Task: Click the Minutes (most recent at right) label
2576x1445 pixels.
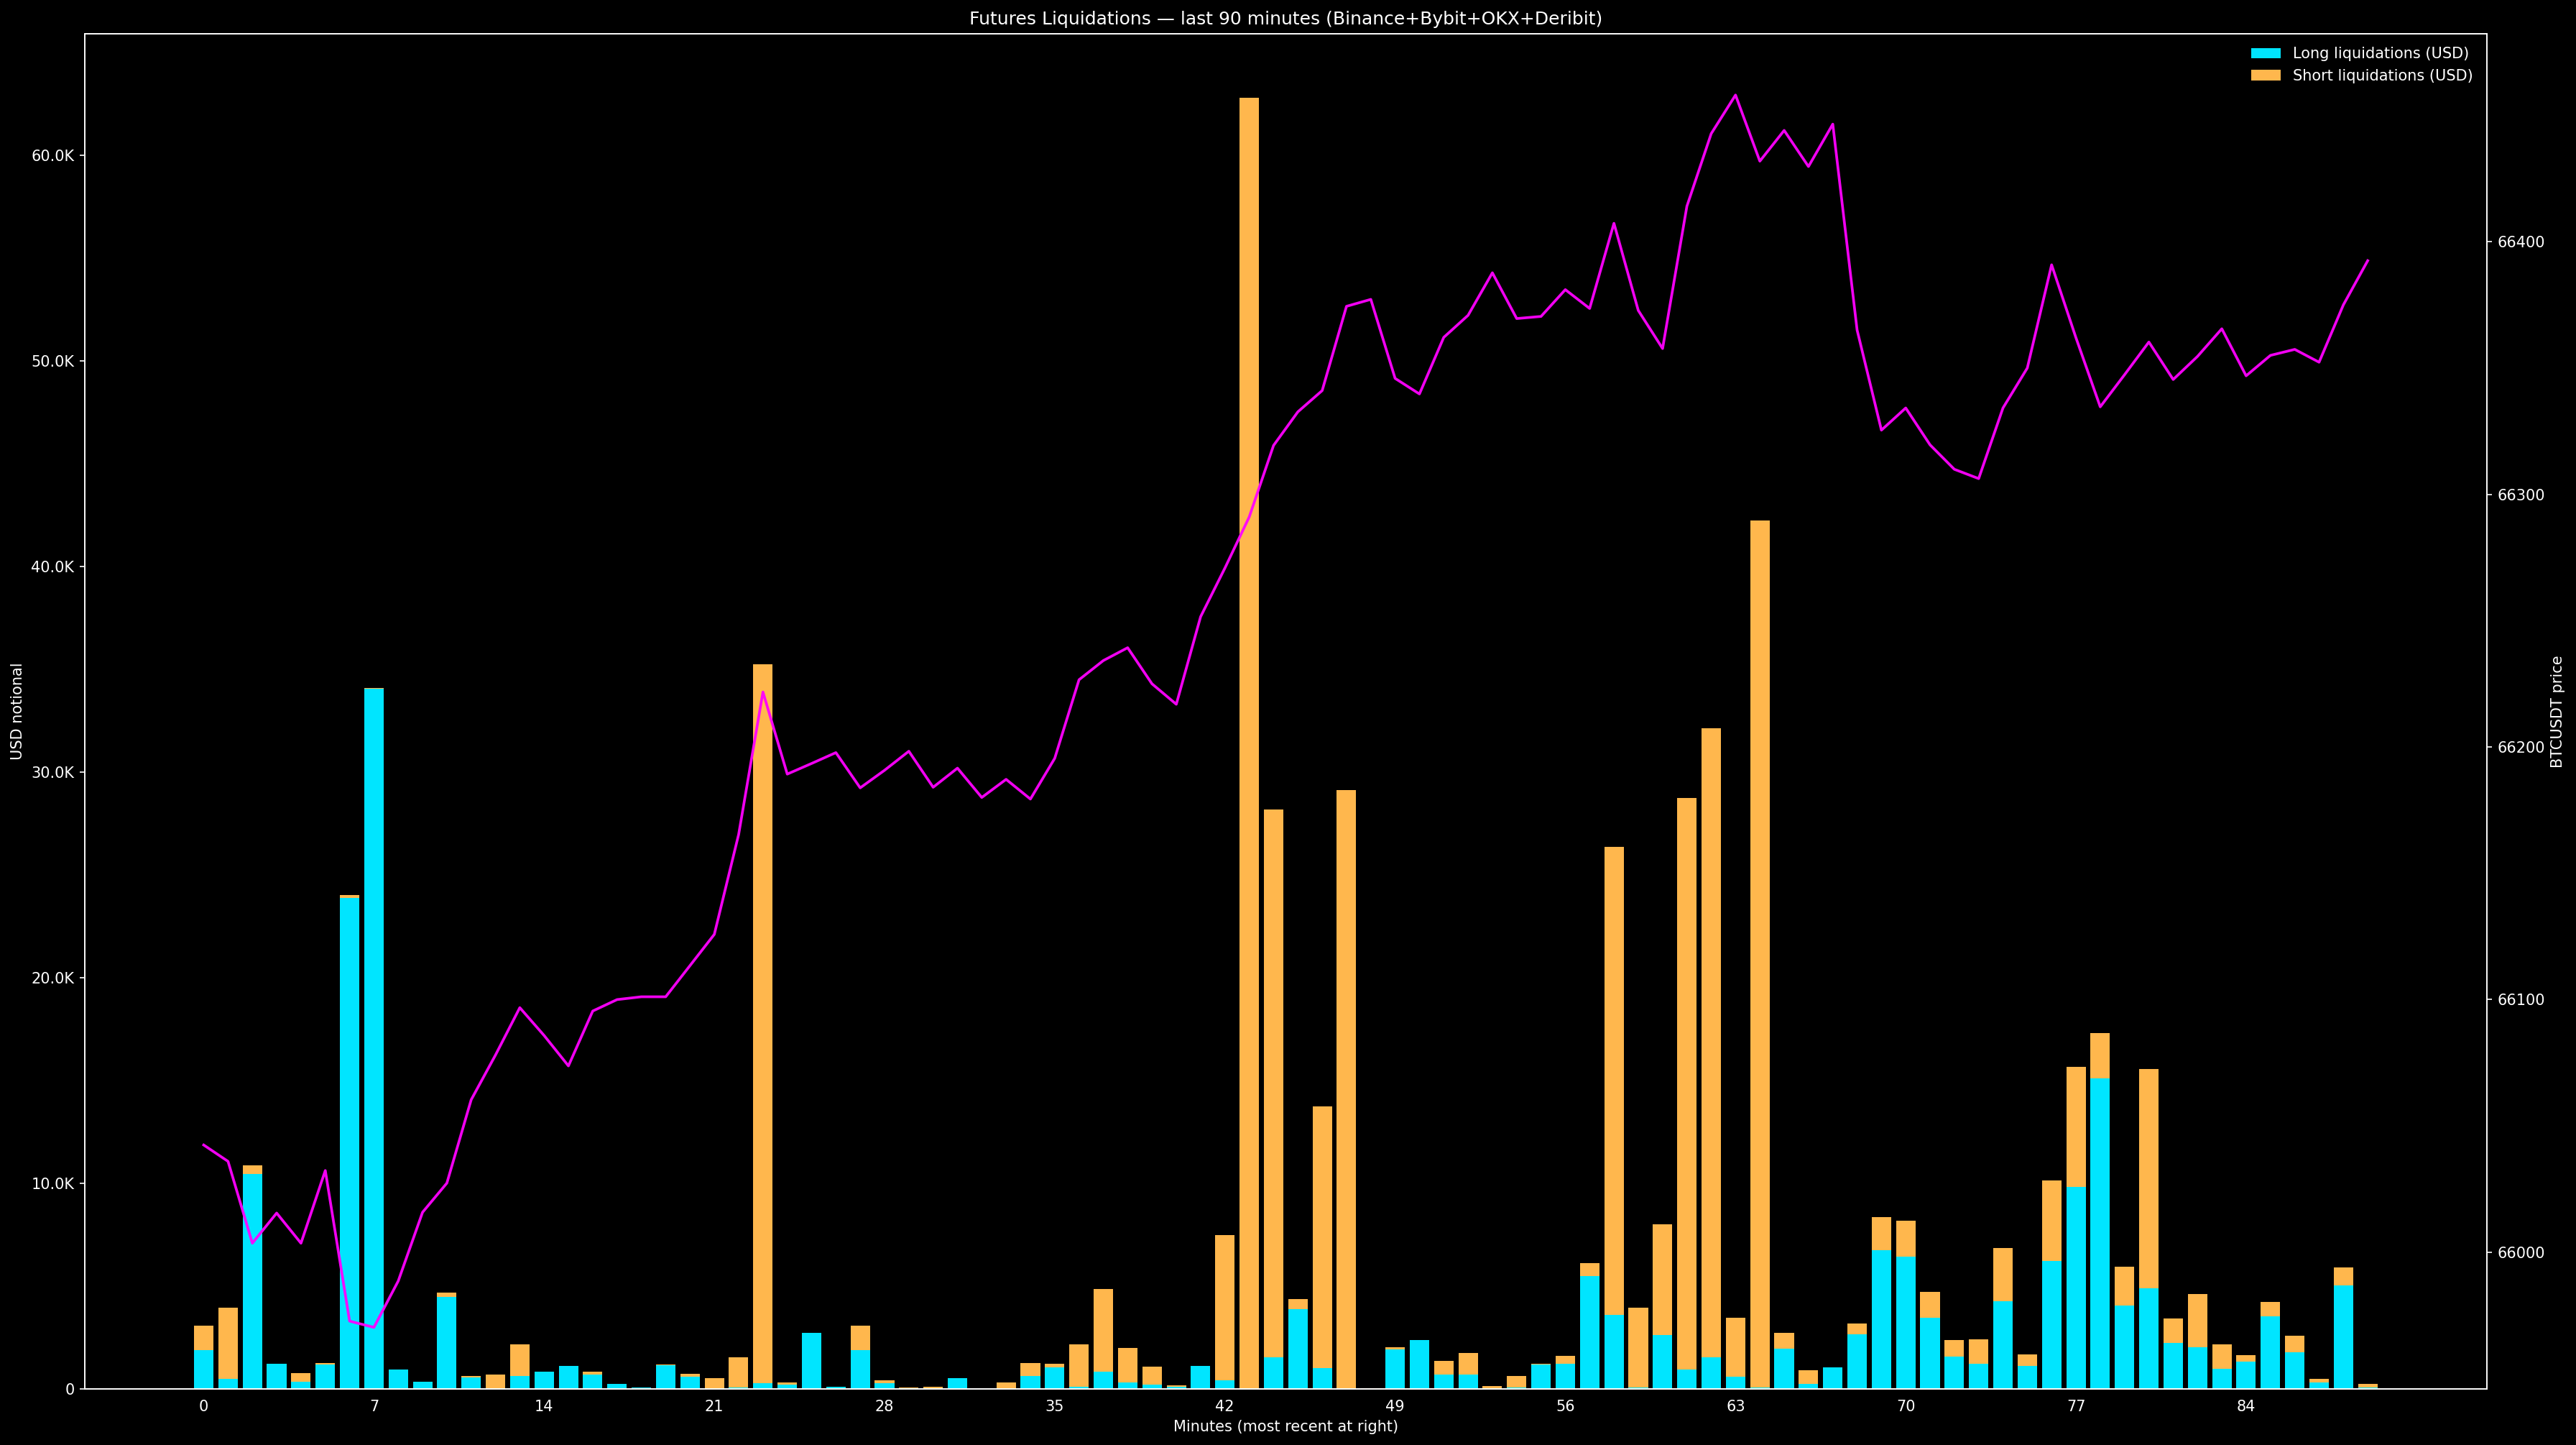Action: pos(1285,1426)
